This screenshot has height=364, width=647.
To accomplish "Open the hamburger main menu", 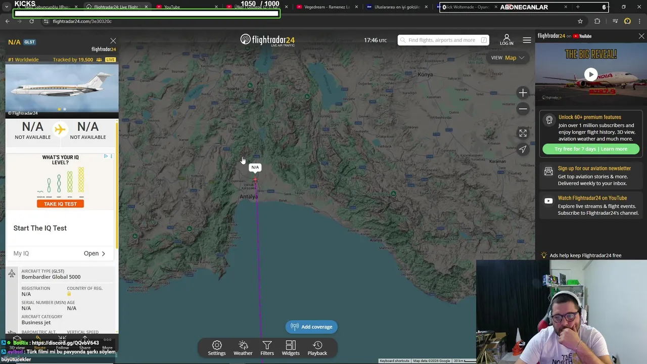I will click(x=527, y=40).
